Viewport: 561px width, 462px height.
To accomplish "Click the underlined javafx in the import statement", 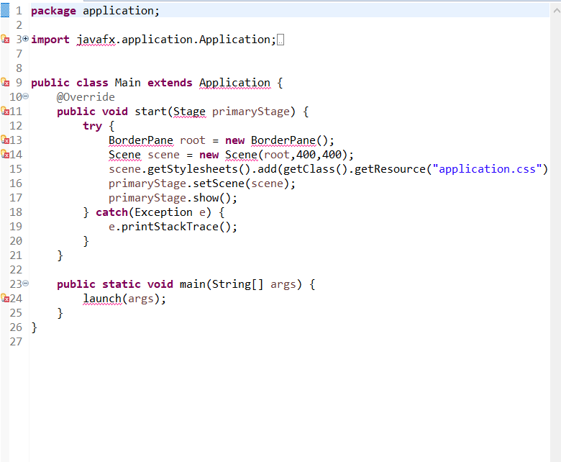I will point(96,40).
